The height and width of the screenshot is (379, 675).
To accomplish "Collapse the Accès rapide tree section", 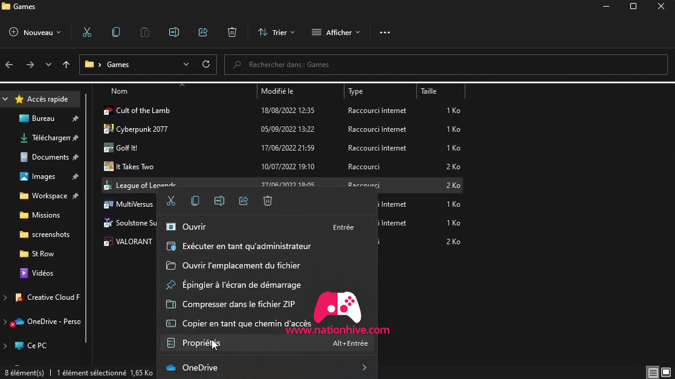I will point(5,99).
